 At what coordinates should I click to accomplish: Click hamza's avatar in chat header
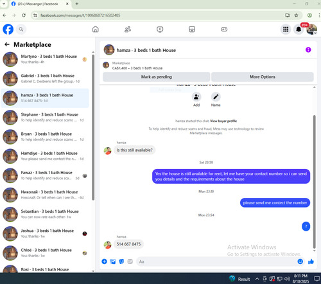click(x=109, y=50)
